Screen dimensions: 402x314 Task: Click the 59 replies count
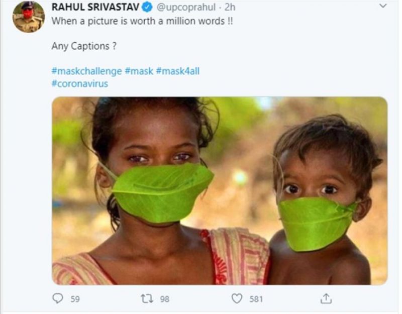[75, 299]
